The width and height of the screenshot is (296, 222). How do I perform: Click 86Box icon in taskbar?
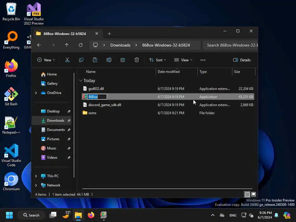(x=103, y=215)
